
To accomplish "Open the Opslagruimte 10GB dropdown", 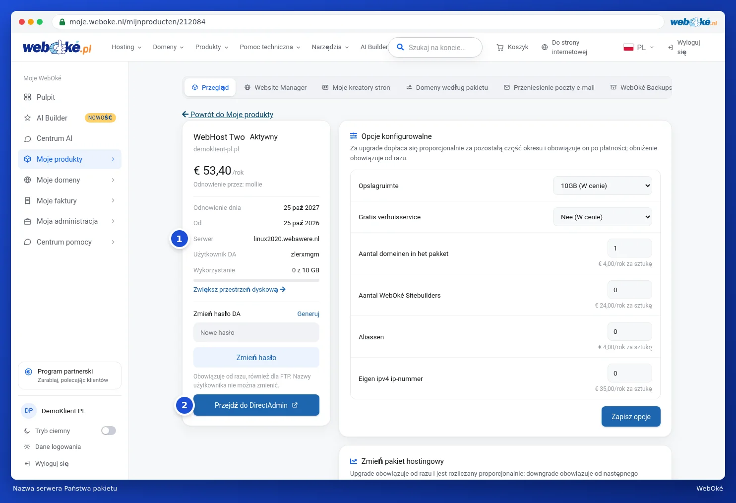I will pos(603,186).
